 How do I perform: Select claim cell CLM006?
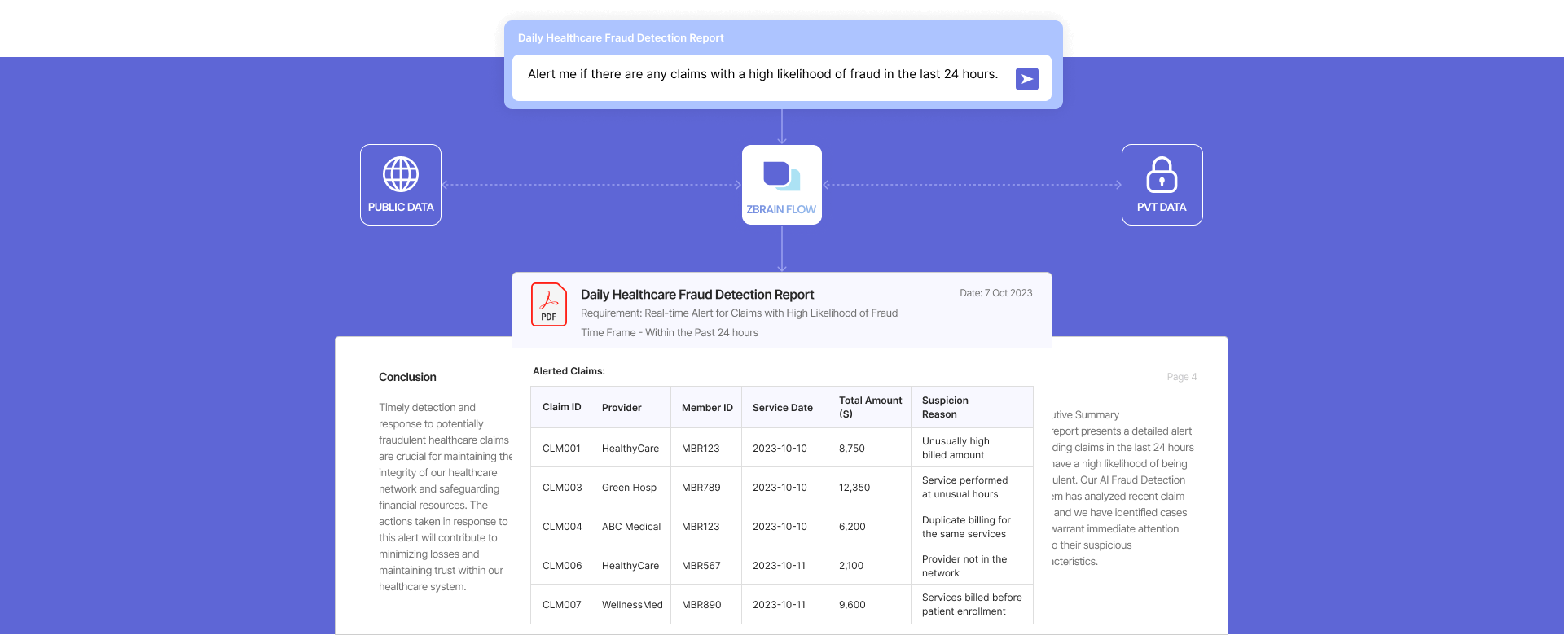[562, 566]
